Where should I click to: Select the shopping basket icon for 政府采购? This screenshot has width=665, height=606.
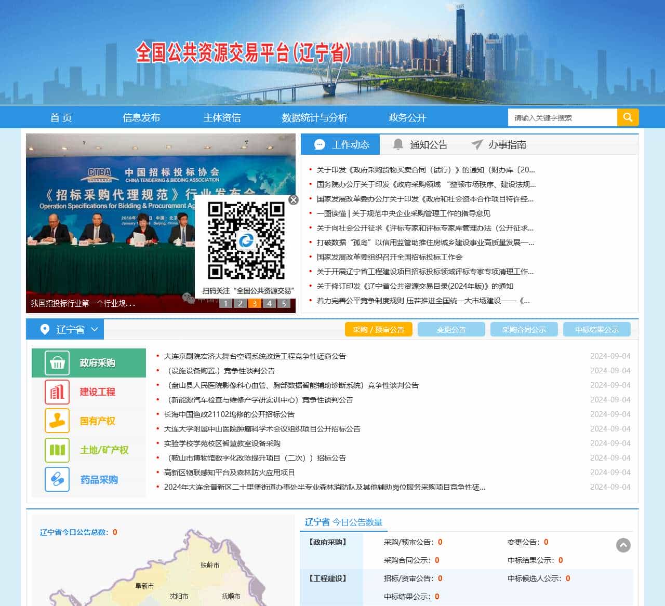pos(57,362)
